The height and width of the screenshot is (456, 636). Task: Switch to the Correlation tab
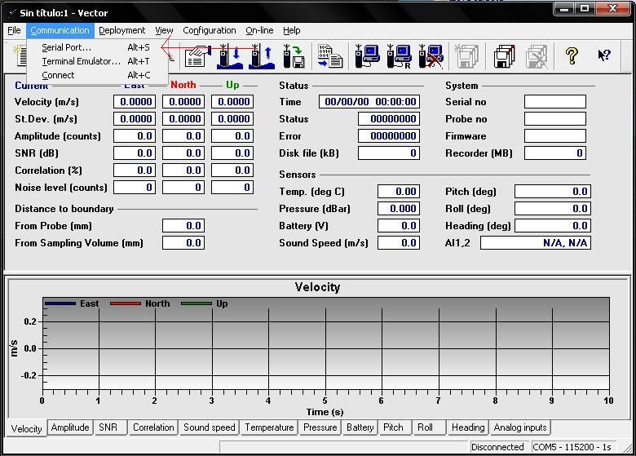pos(153,427)
